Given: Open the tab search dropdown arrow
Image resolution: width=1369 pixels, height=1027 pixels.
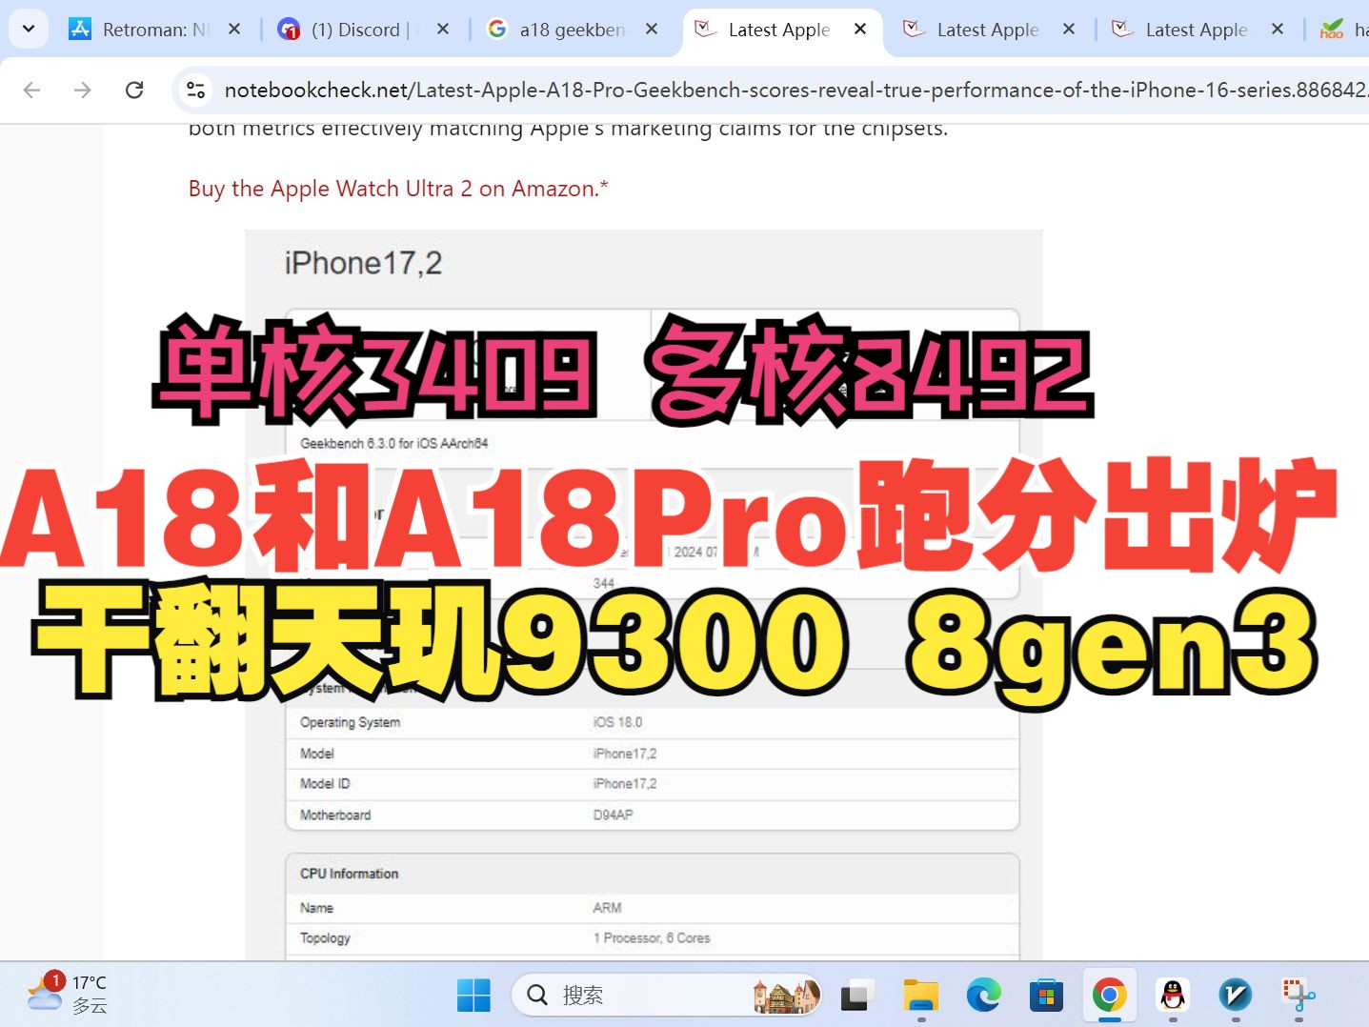Looking at the screenshot, I should [x=29, y=29].
